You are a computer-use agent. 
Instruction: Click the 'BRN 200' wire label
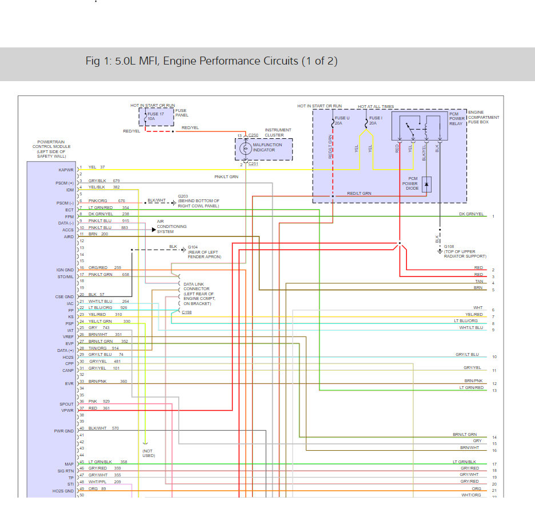click(98, 234)
